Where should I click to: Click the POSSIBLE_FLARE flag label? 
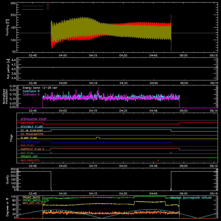click(x=32, y=127)
